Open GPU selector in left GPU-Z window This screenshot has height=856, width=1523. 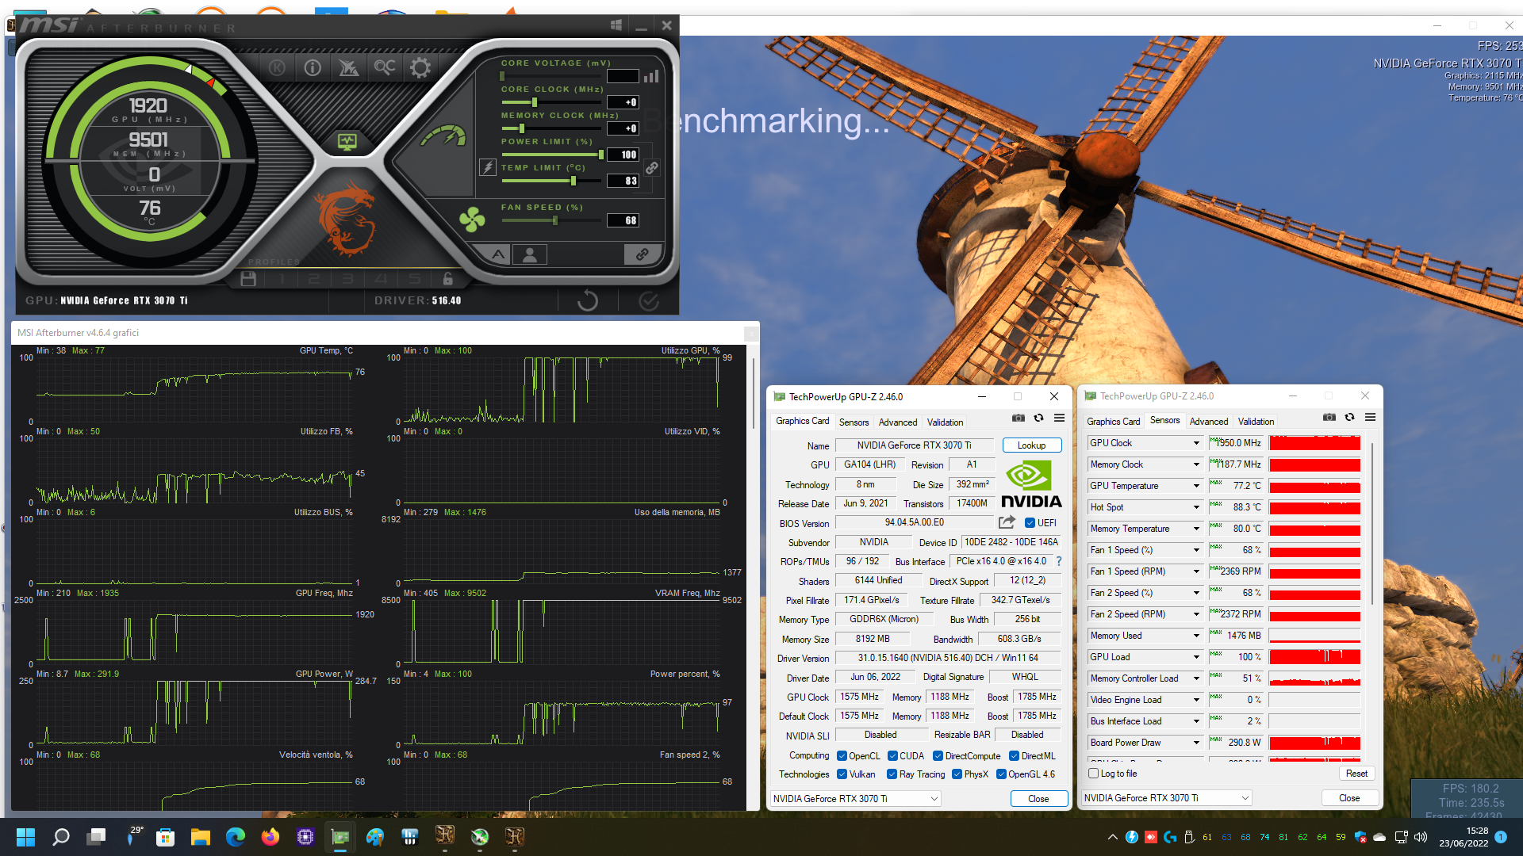coord(856,798)
